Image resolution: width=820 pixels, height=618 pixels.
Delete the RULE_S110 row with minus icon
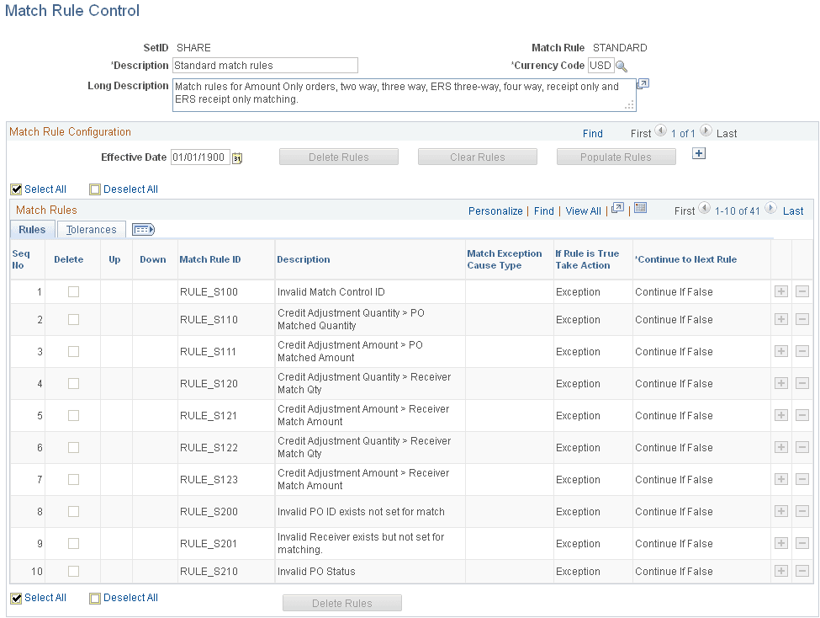click(x=802, y=319)
